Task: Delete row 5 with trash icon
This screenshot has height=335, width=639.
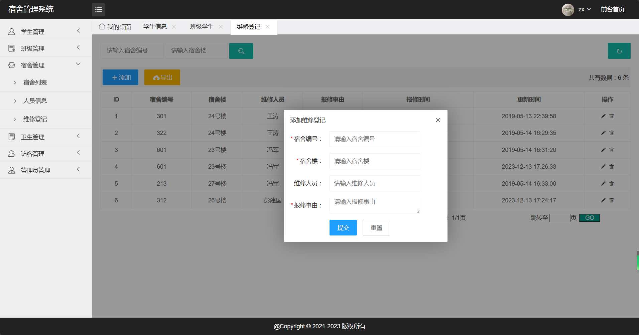Action: tap(612, 184)
